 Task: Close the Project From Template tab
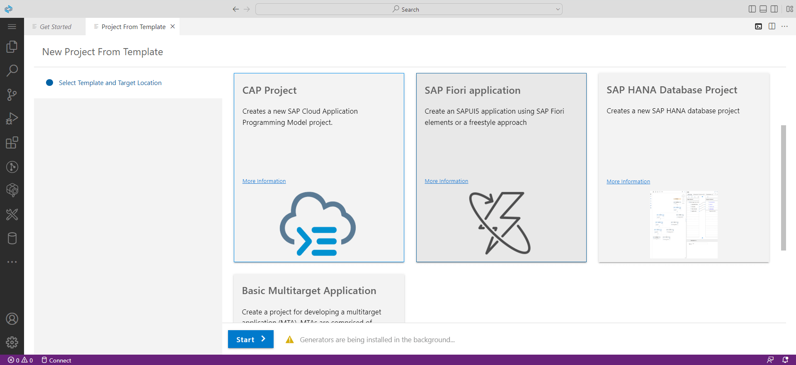point(173,27)
